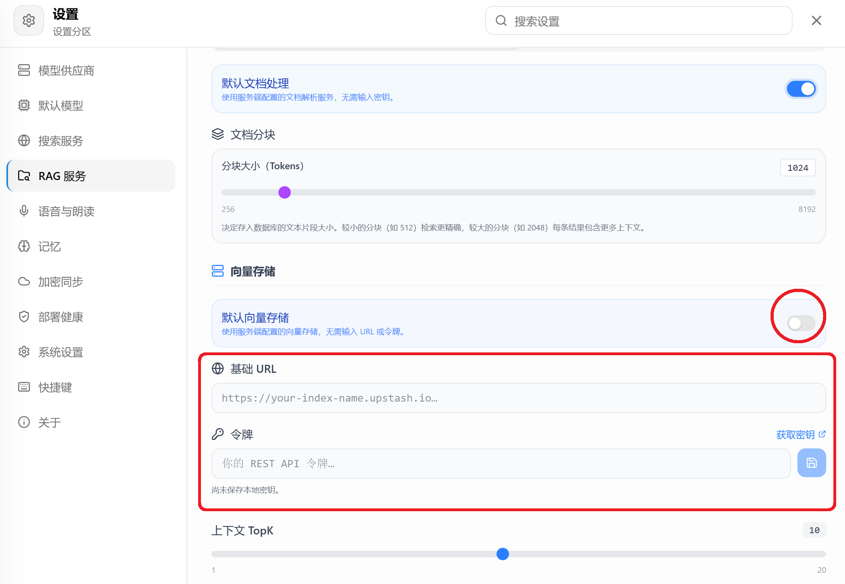Click the 上下文 TopK slider handle
Viewport: 845px width, 584px height.
503,554
